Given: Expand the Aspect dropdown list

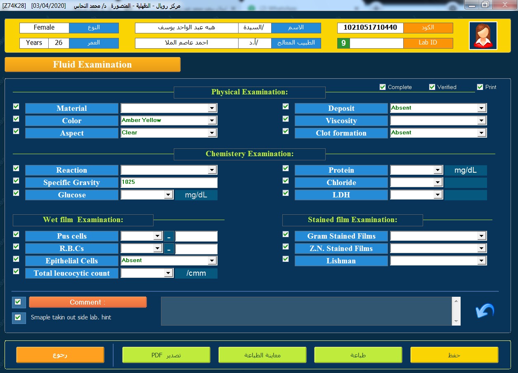Looking at the screenshot, I should point(212,133).
